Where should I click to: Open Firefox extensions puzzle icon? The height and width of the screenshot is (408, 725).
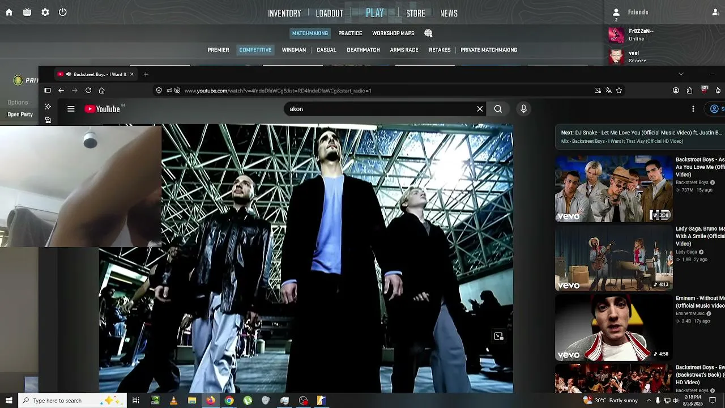point(689,91)
